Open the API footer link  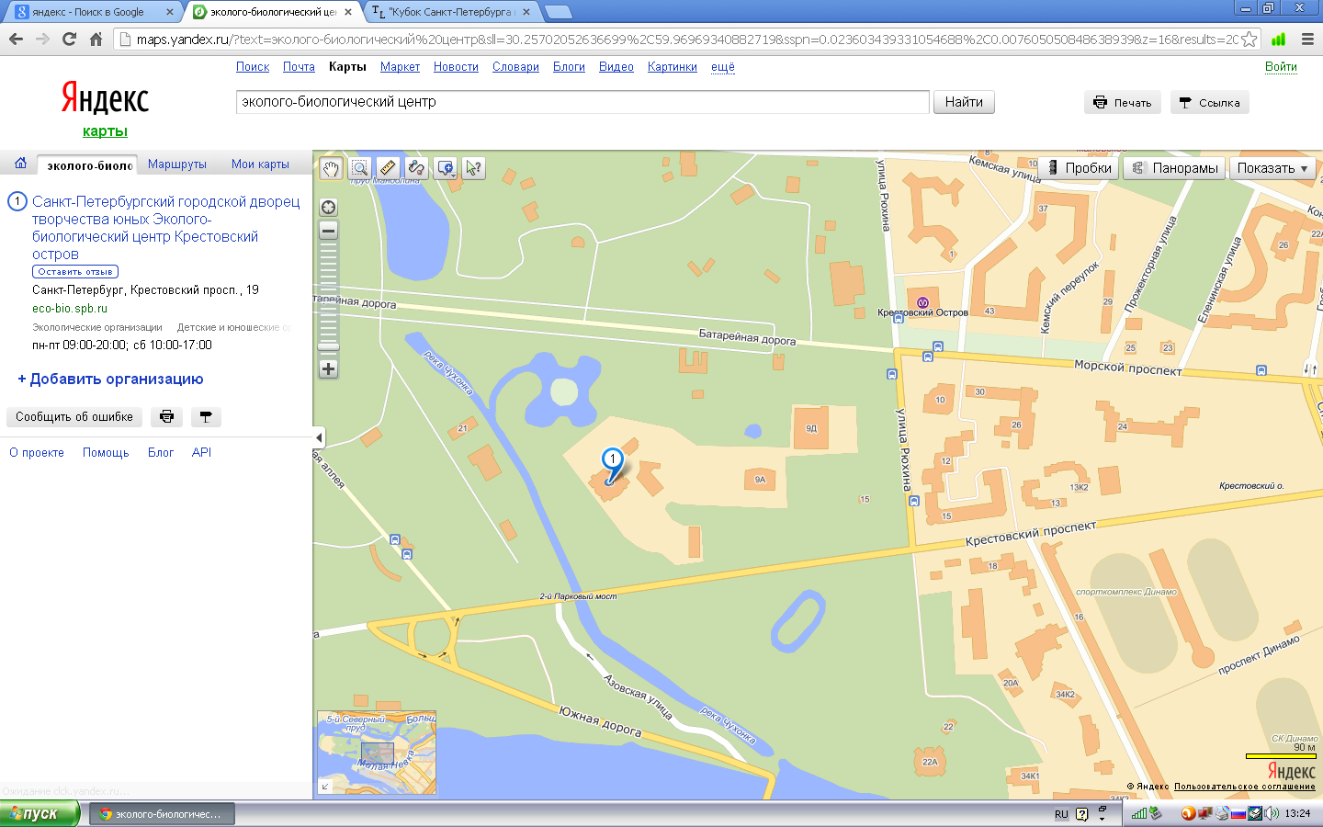pos(201,453)
